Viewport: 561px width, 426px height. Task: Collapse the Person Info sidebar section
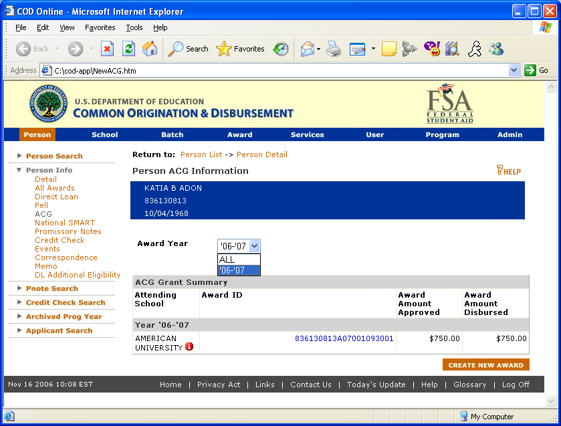20,170
